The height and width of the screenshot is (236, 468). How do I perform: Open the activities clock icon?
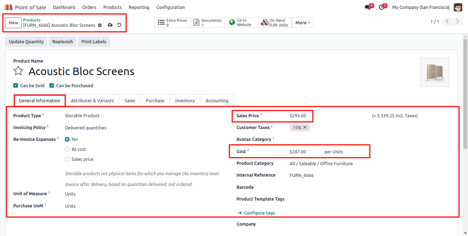pos(381,7)
